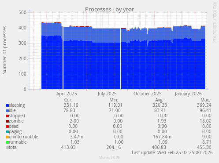219x163 pixels.
Task: Click the 'April 2025' axis label
Action: [67, 94]
